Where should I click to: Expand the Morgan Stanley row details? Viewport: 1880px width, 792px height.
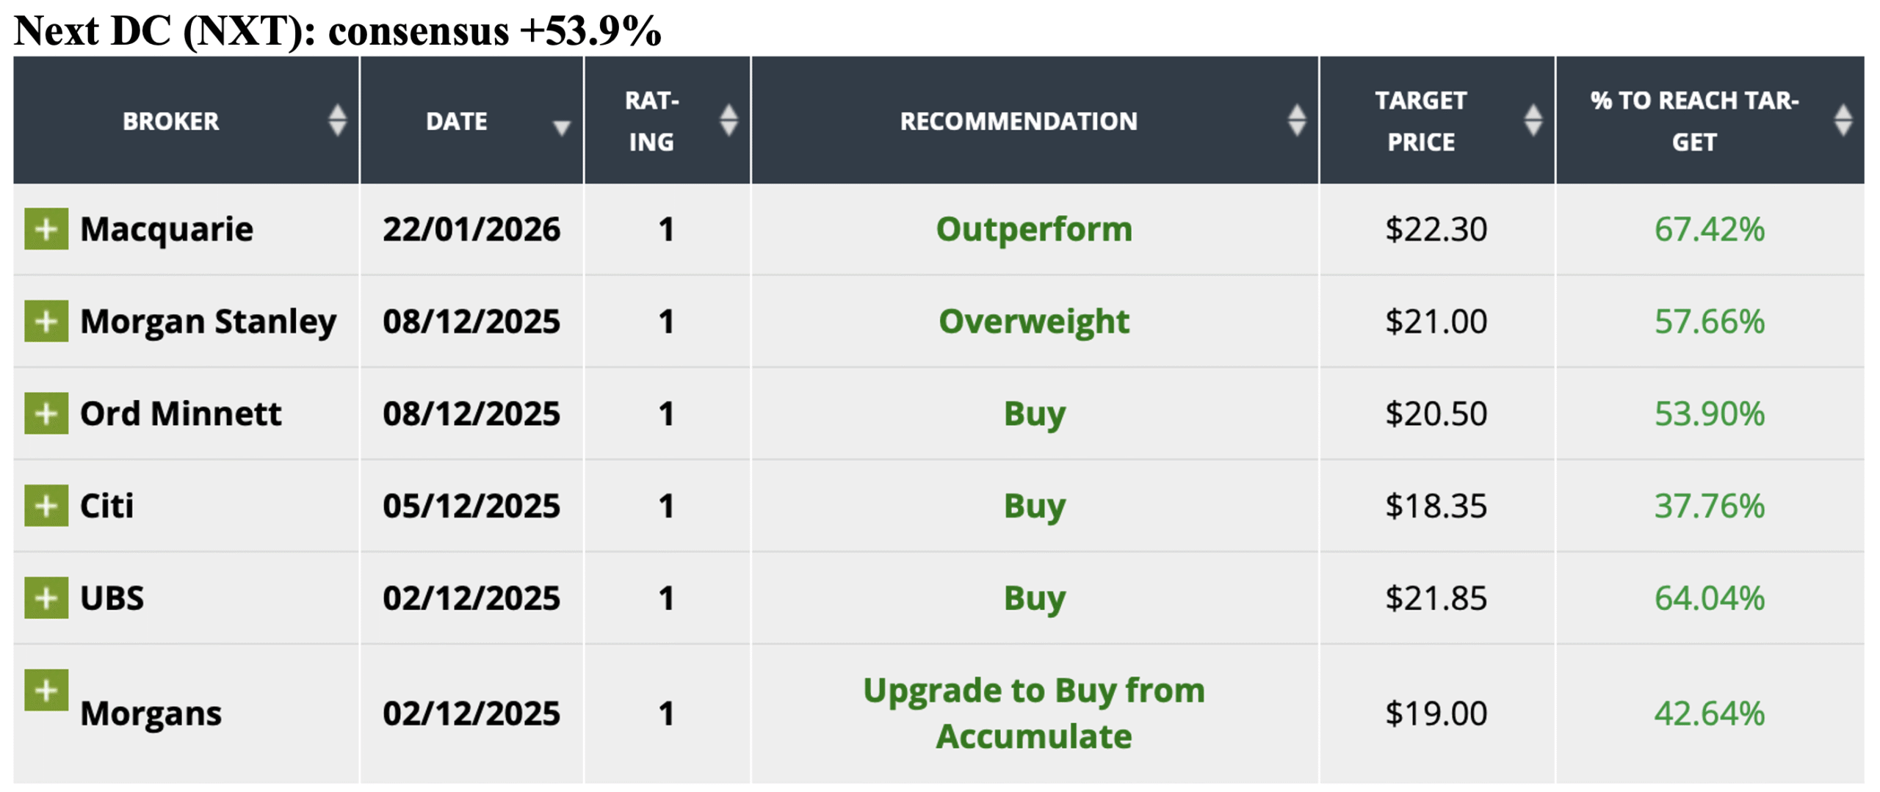coord(46,321)
